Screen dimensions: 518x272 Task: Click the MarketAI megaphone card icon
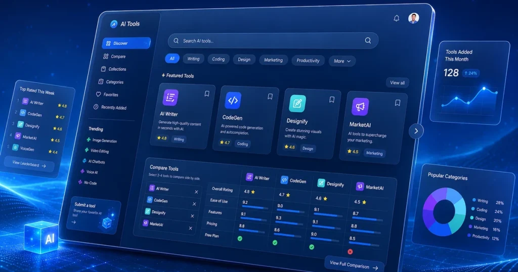(360, 106)
